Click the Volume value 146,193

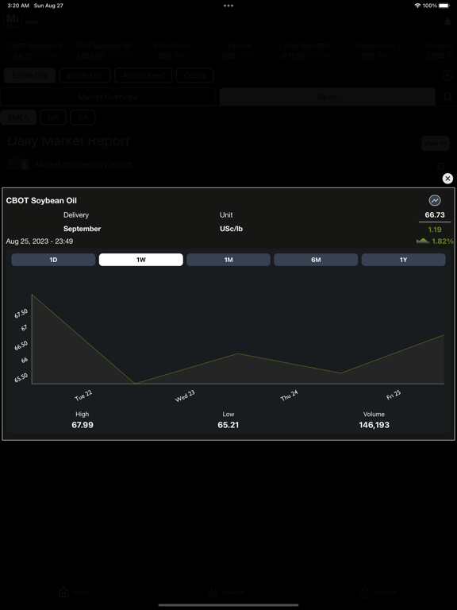(374, 425)
